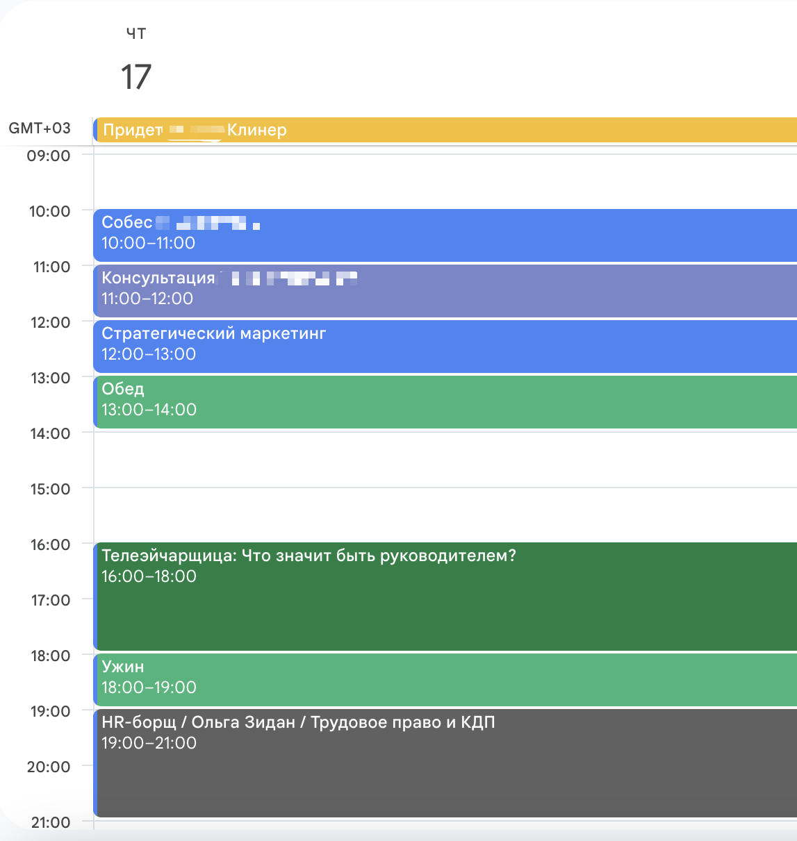The width and height of the screenshot is (797, 841).
Task: Open the Обед event
Action: pyautogui.click(x=445, y=402)
